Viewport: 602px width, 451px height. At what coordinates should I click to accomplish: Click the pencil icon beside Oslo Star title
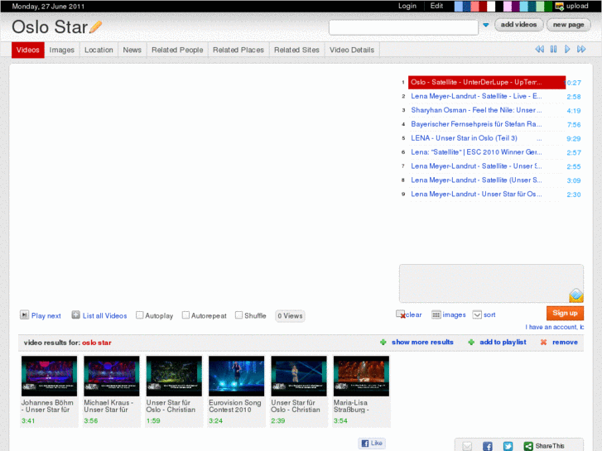[95, 26]
